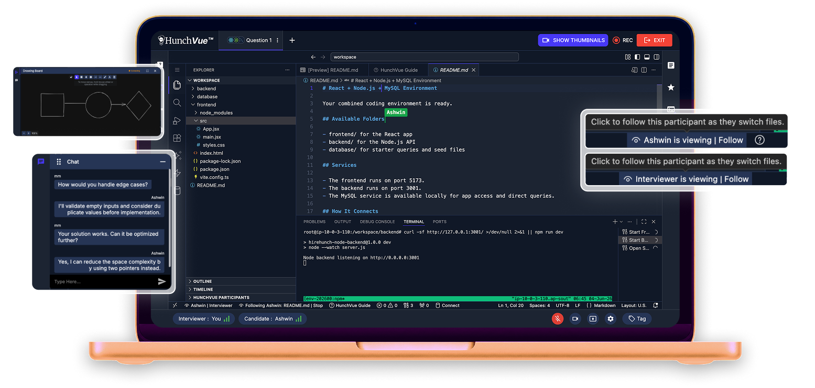815x388 pixels.
Task: Expand the database folder
Action: pyautogui.click(x=241, y=97)
